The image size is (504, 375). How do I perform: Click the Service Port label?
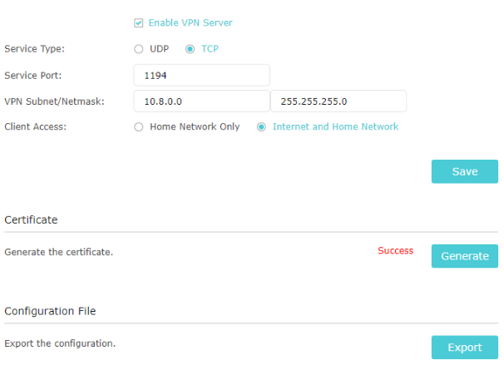coord(32,76)
